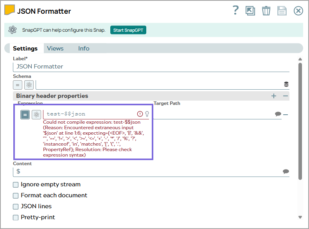Click the red error warning icon
The width and height of the screenshot is (309, 229).
click(140, 114)
